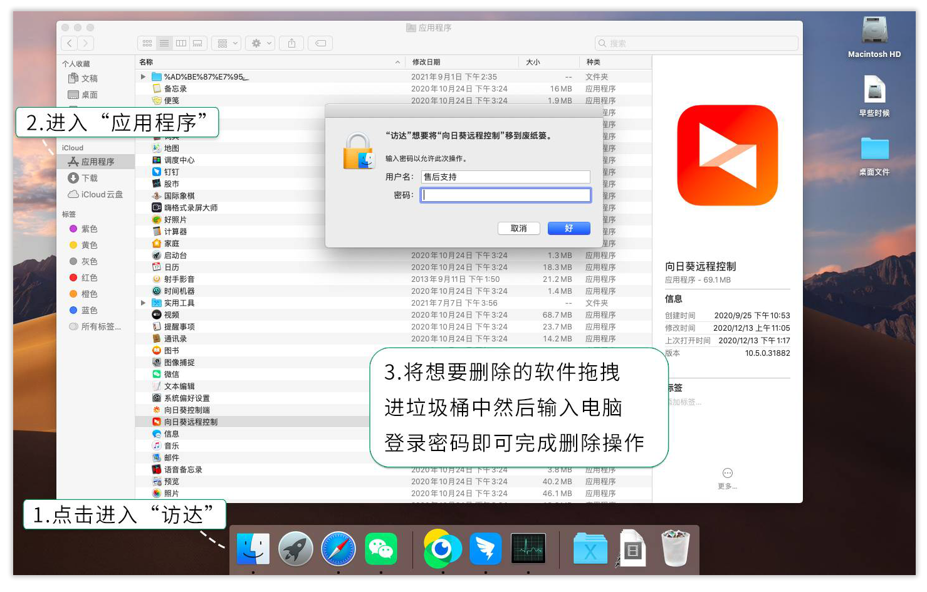
Task: Click 取消 in the password dialog
Action: [x=519, y=228]
